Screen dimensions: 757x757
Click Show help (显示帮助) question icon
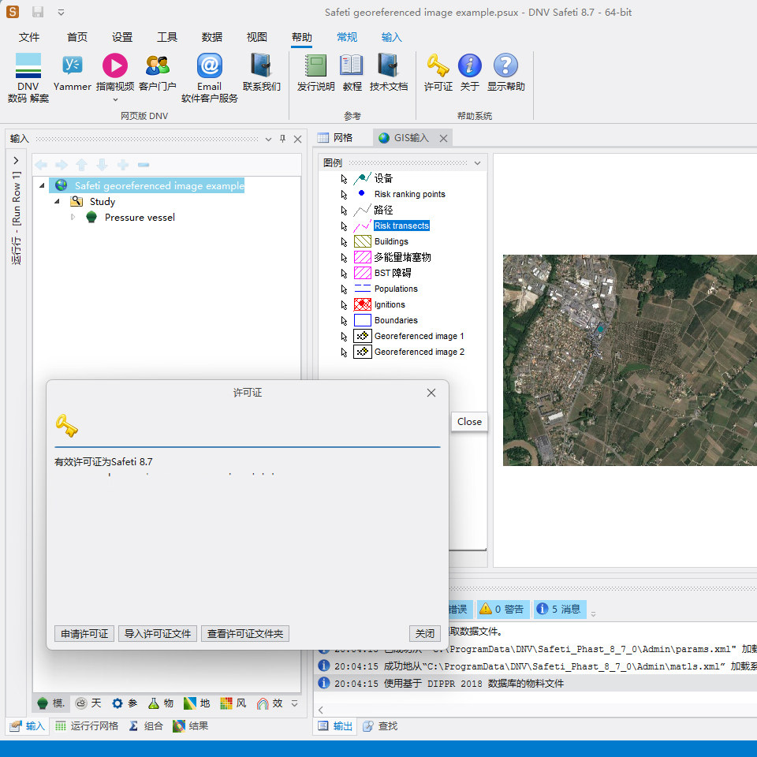point(505,65)
